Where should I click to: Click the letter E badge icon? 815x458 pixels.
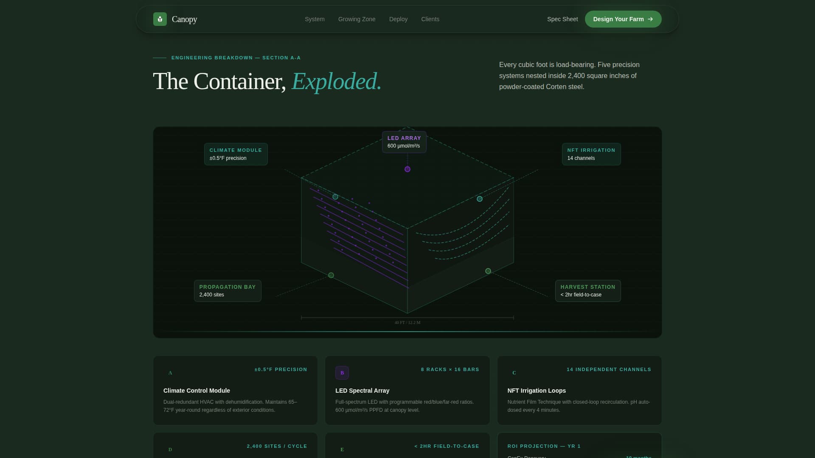point(342,450)
